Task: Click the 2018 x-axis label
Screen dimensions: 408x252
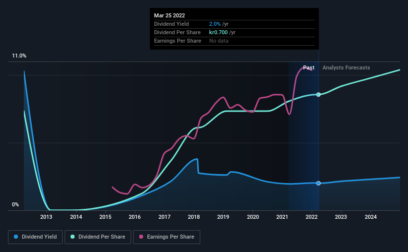Action: (194, 217)
